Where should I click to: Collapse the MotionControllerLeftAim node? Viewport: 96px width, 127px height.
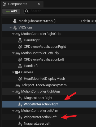[13, 111]
